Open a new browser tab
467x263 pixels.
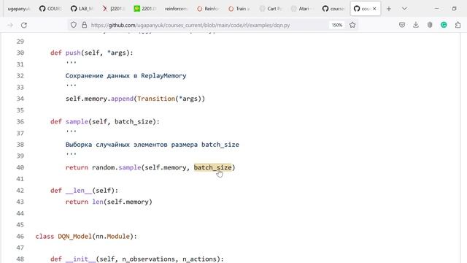click(x=389, y=9)
